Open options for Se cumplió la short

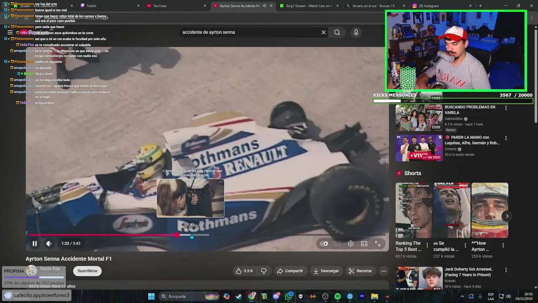tap(465, 245)
